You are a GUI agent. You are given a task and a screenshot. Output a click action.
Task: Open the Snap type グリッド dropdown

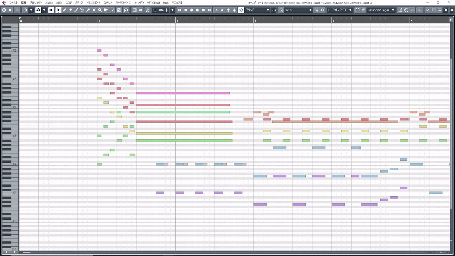257,10
